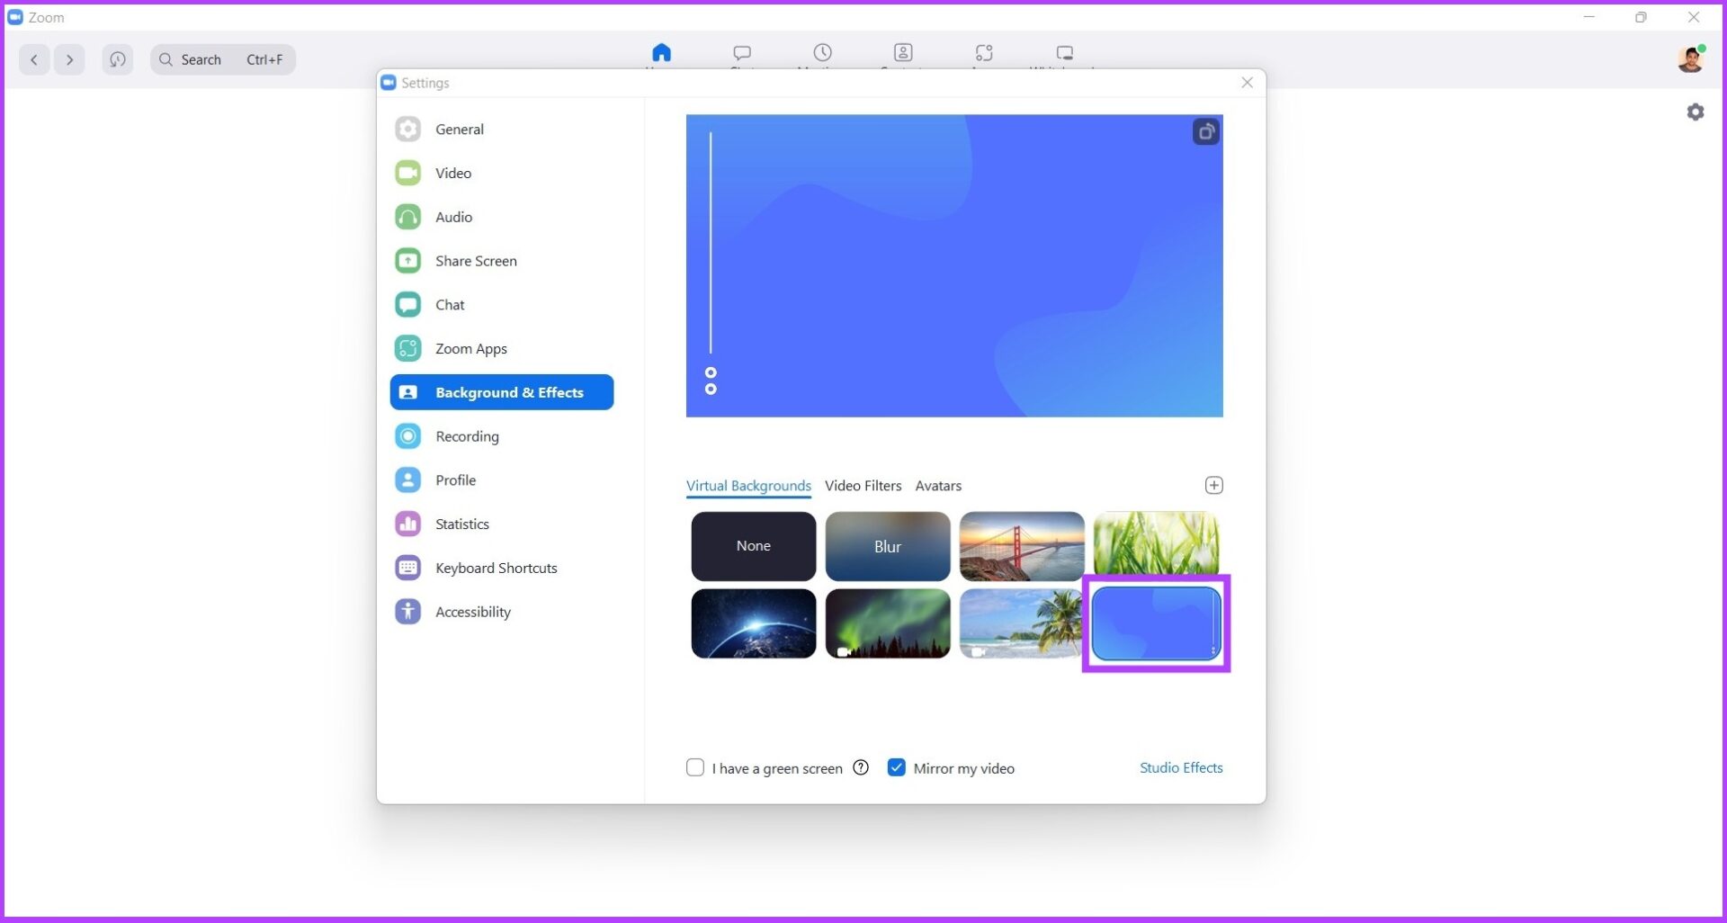The width and height of the screenshot is (1727, 923).
Task: Open Contacts tab in main window
Action: (x=903, y=53)
